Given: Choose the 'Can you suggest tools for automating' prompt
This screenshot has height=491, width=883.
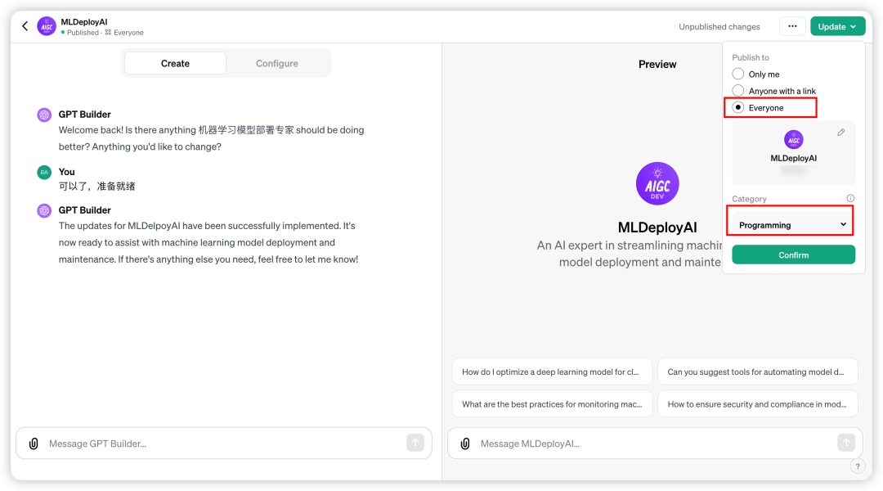Looking at the screenshot, I should [x=757, y=372].
